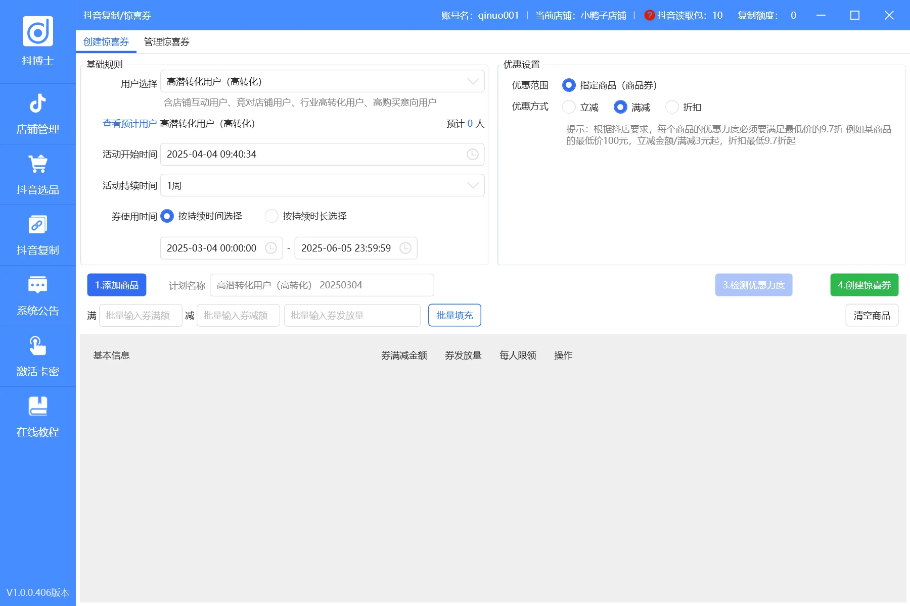Click the 清空商品 button
910x606 pixels.
click(872, 315)
